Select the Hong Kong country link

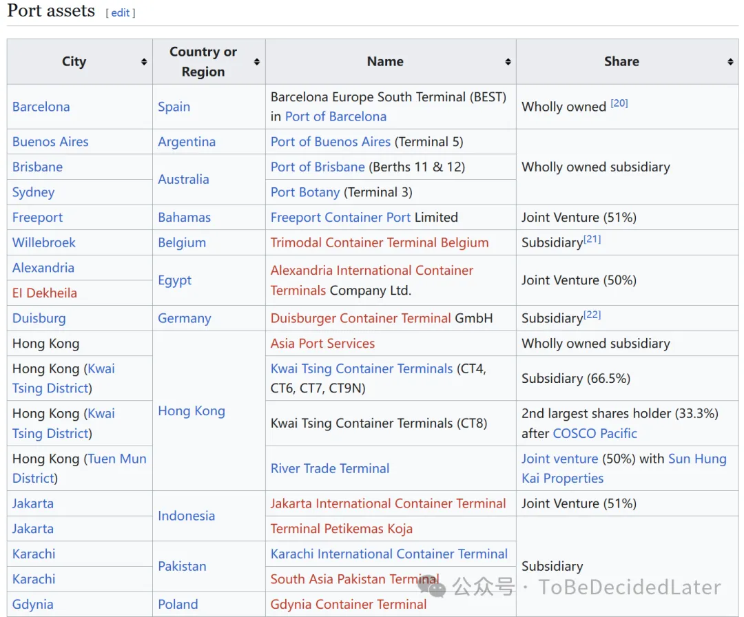[192, 411]
